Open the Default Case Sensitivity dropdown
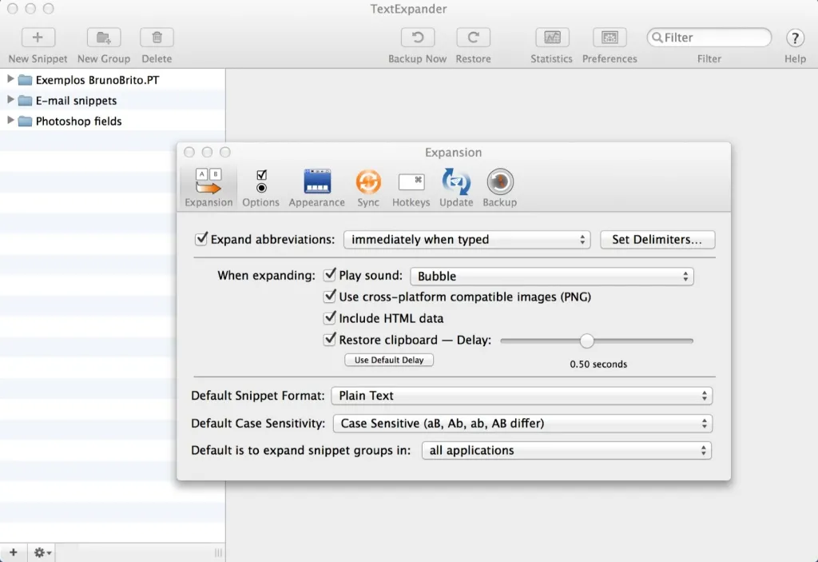The image size is (818, 562). (522, 423)
